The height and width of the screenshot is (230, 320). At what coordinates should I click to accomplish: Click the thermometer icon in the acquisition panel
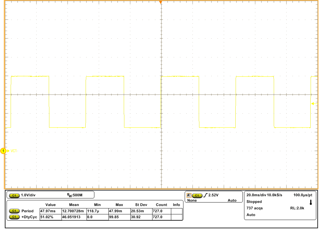tap(310, 202)
